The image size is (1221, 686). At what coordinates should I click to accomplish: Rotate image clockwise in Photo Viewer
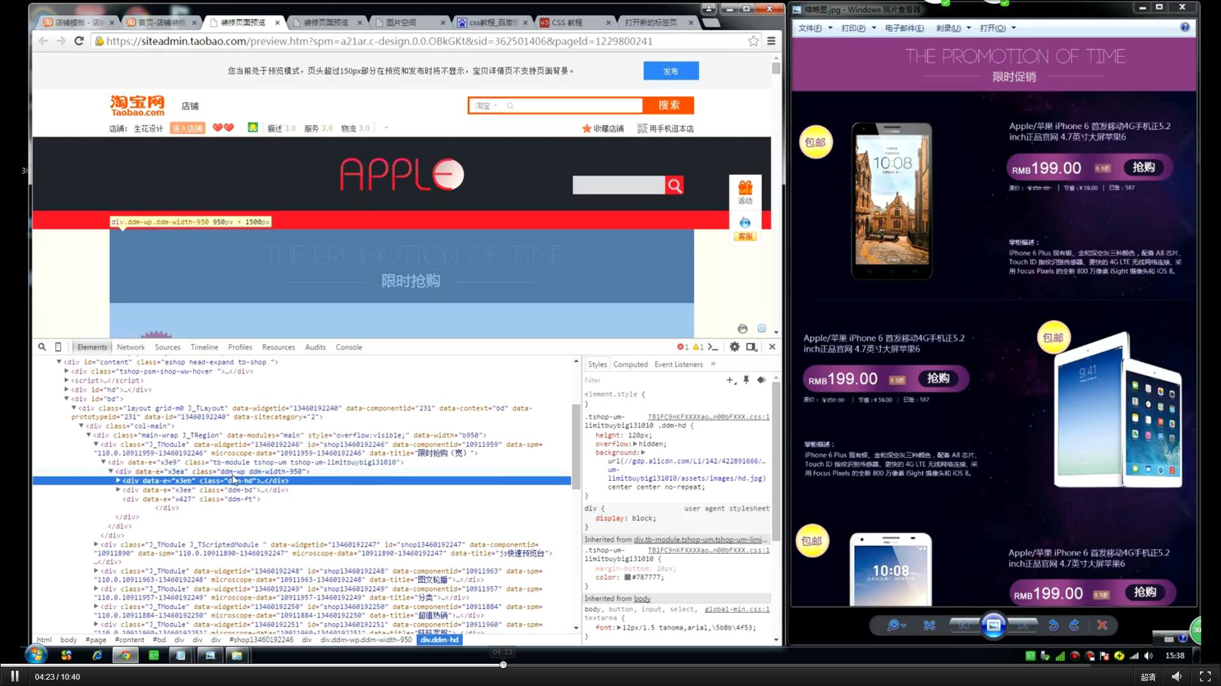tap(1074, 625)
